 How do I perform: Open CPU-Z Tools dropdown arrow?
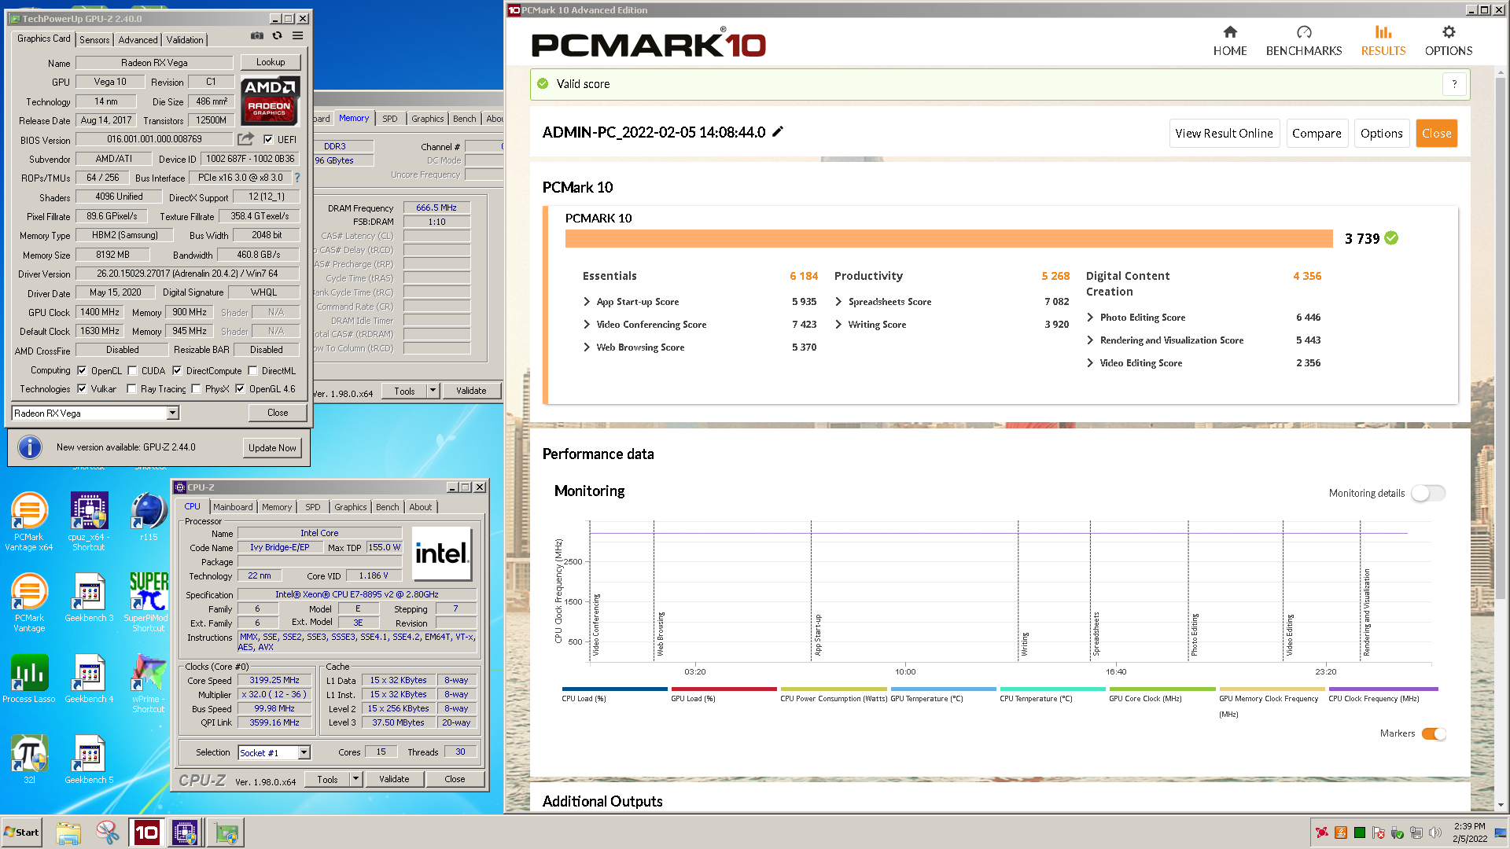pyautogui.click(x=355, y=779)
